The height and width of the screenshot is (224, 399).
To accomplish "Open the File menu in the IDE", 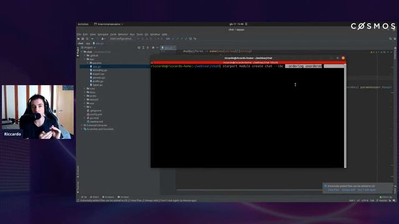I will [79, 34].
